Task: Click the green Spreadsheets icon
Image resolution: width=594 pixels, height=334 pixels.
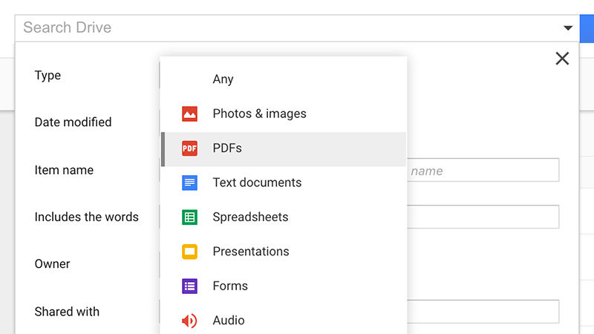Action: [189, 217]
